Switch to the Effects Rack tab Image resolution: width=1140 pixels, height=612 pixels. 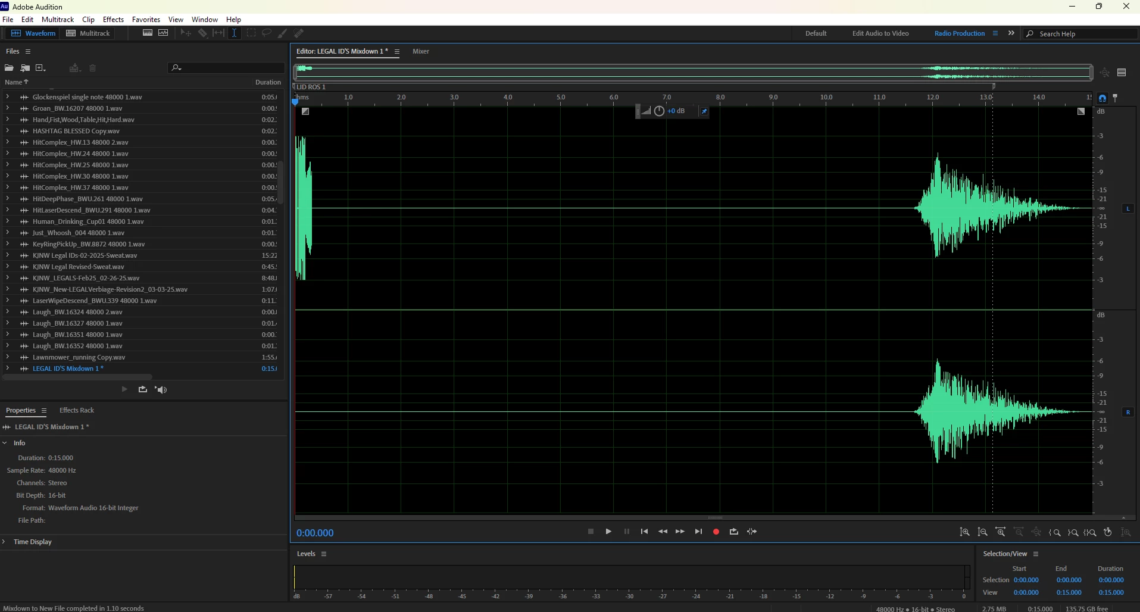pos(77,410)
